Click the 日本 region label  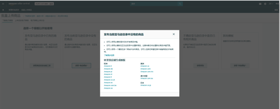[x=142, y=83]
